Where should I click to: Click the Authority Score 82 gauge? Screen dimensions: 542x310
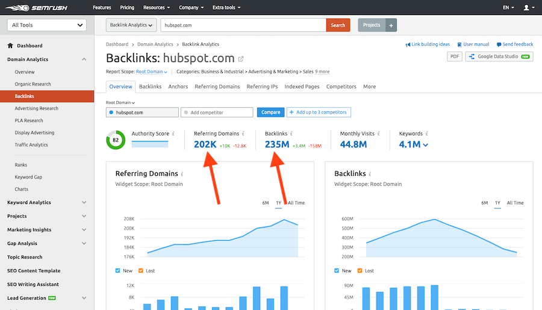(x=116, y=140)
